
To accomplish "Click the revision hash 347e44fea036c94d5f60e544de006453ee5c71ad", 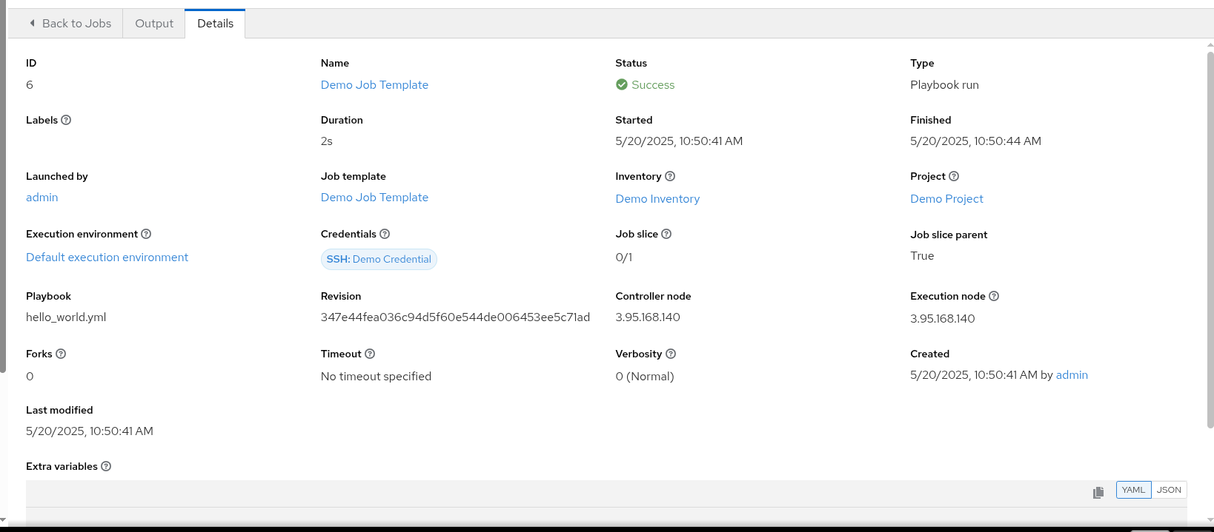I will [455, 317].
